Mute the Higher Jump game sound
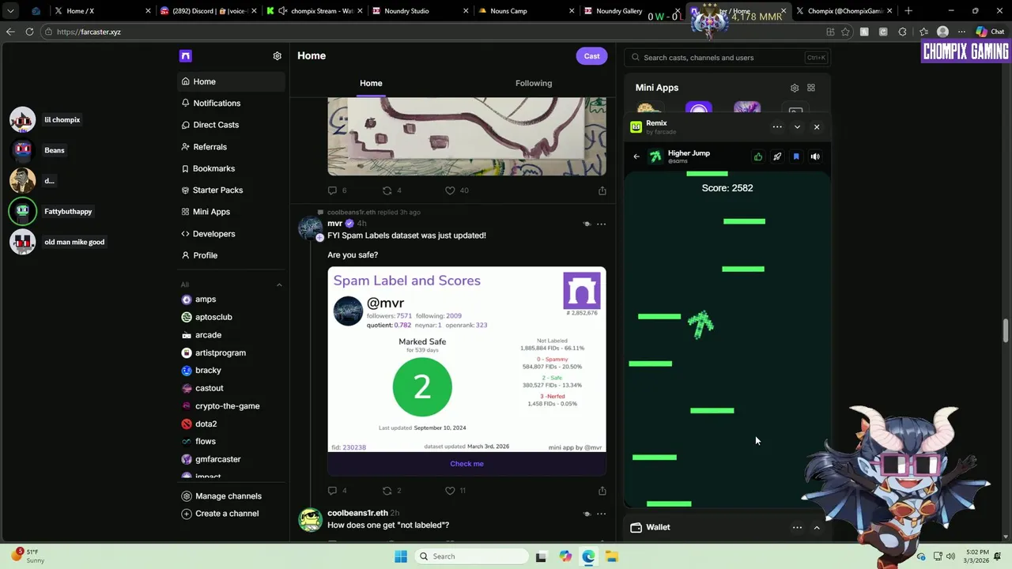 coord(815,156)
